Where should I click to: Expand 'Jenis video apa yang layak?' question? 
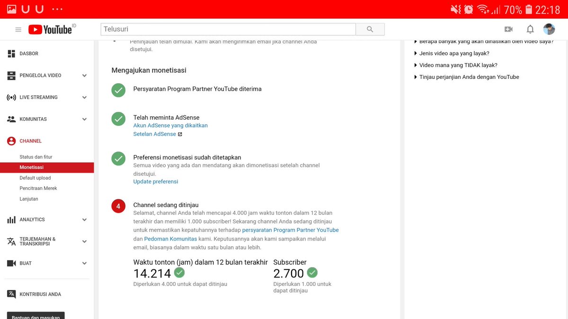click(452, 53)
